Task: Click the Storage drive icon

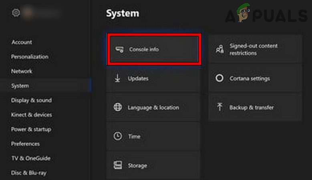Action: [x=118, y=165]
